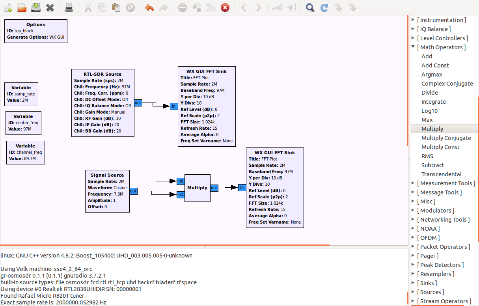Click the grey minus-circle errors icon

182,7
